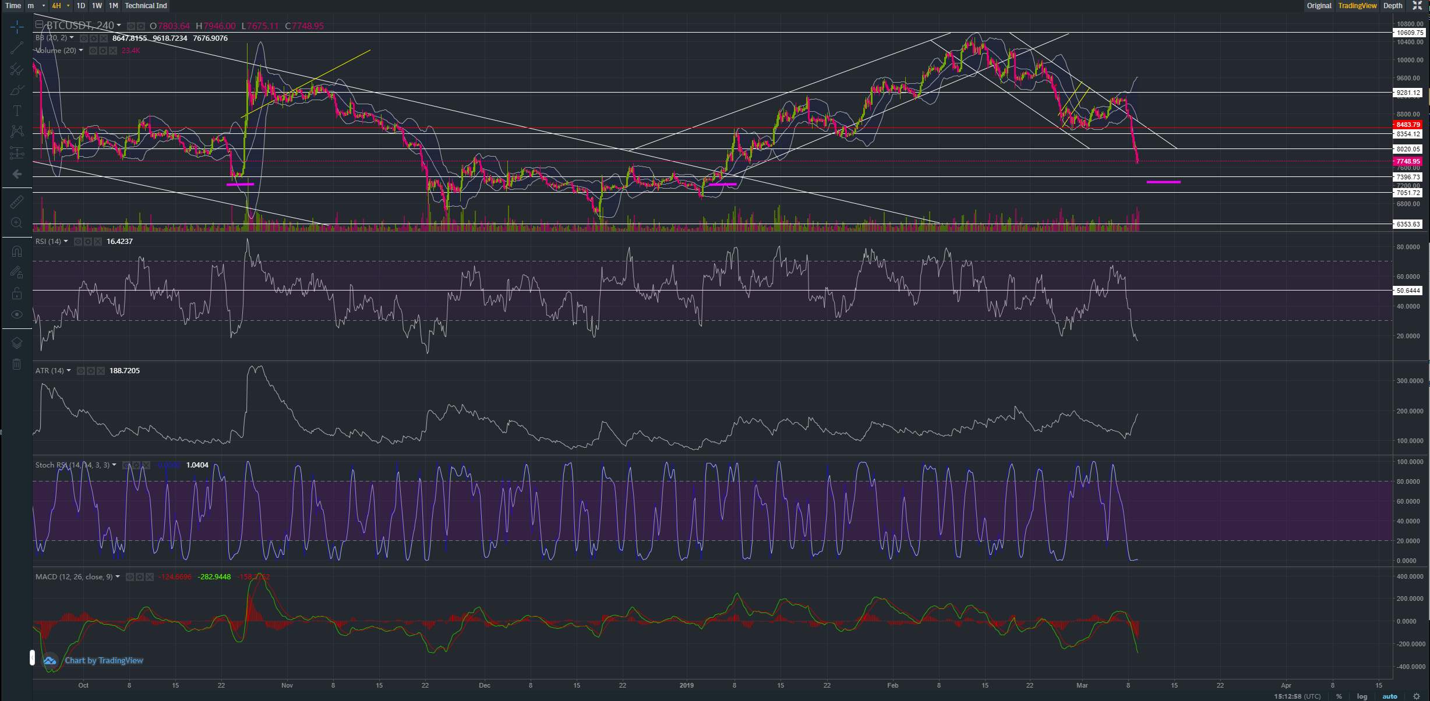The height and width of the screenshot is (701, 1430).
Task: Select the crosshair cursor tool
Action: click(17, 27)
